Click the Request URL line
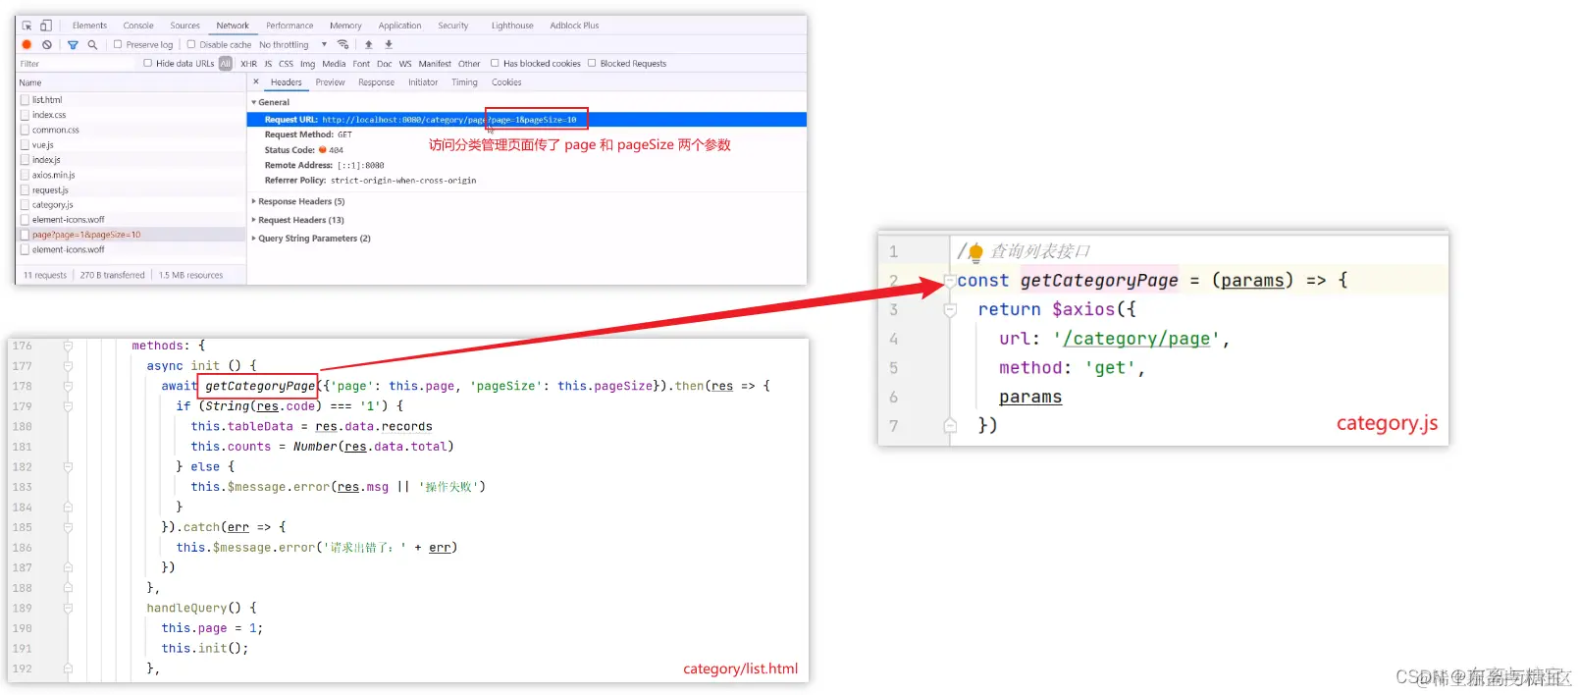The width and height of the screenshot is (1579, 695). pyautogui.click(x=527, y=120)
